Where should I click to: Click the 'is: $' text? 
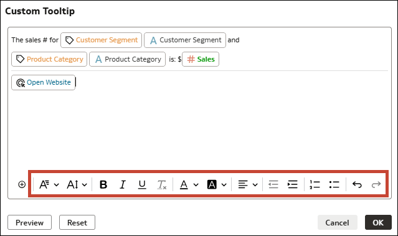[x=175, y=59]
